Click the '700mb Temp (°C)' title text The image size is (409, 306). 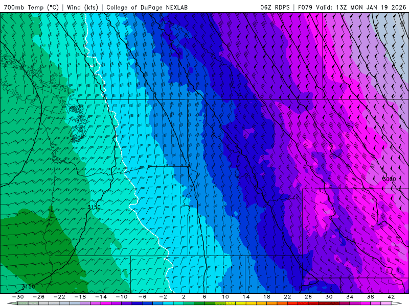pyautogui.click(x=31, y=7)
